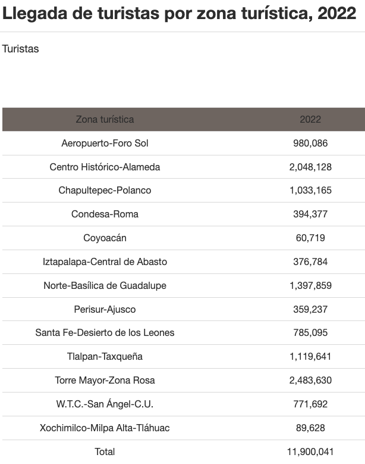Click the total value 11,900,041
365x464 pixels.
point(310,452)
